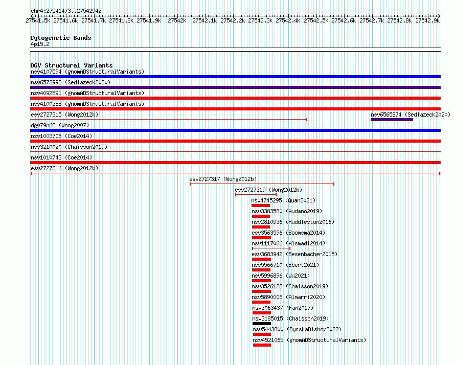Click the red span line under nsv1117066
Viewport: 455px width, 365px height.
[x=271, y=248]
